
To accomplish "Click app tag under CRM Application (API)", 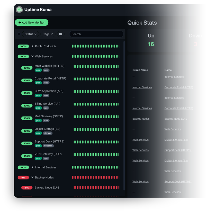I will tap(46, 95).
